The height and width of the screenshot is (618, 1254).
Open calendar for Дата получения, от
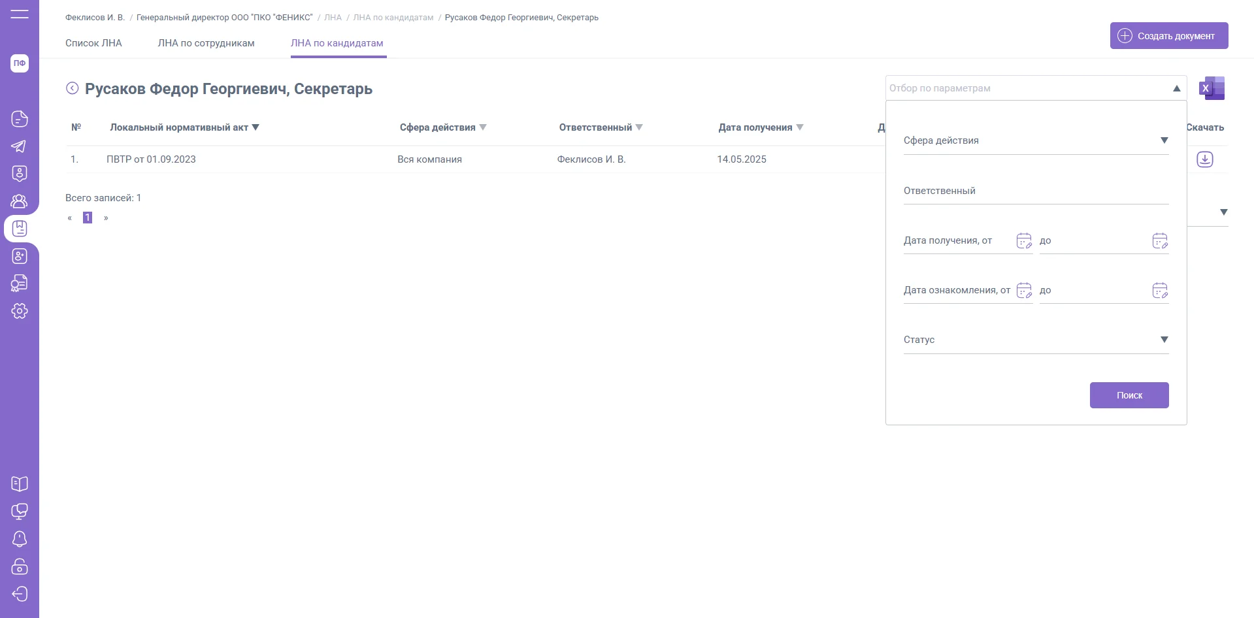point(1024,241)
